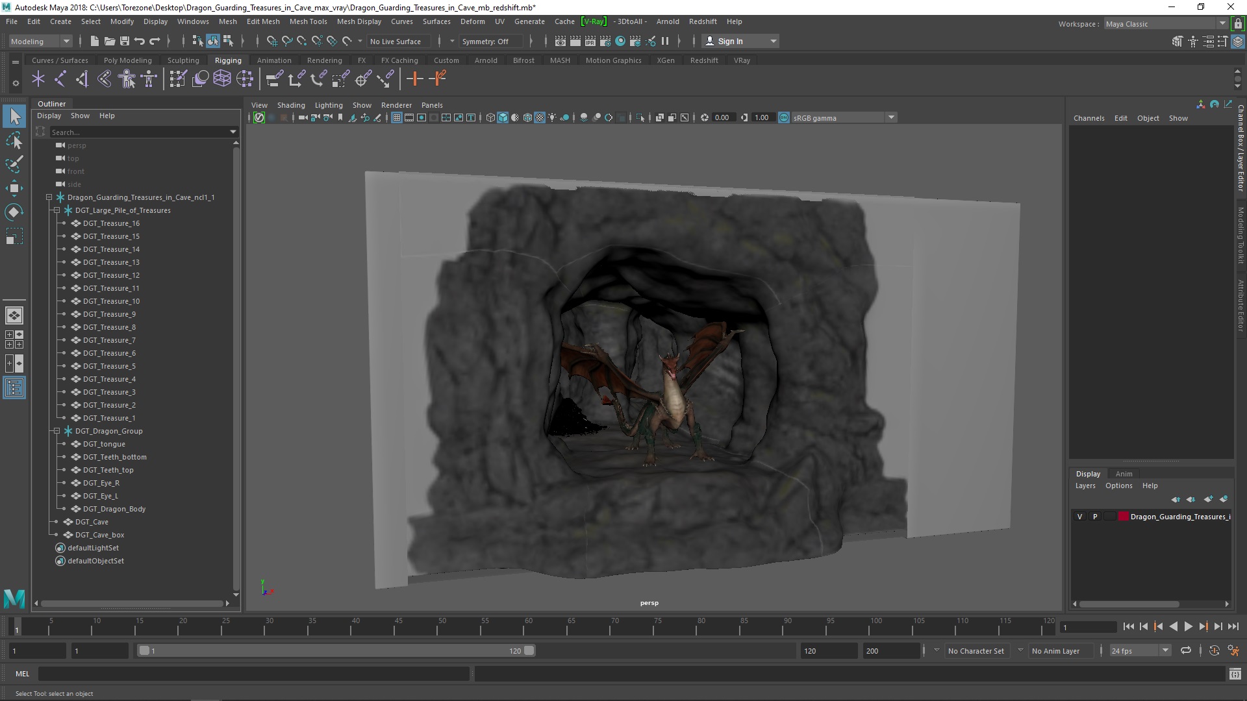The height and width of the screenshot is (701, 1247).
Task: Click the Redo arrow icon
Action: (155, 41)
